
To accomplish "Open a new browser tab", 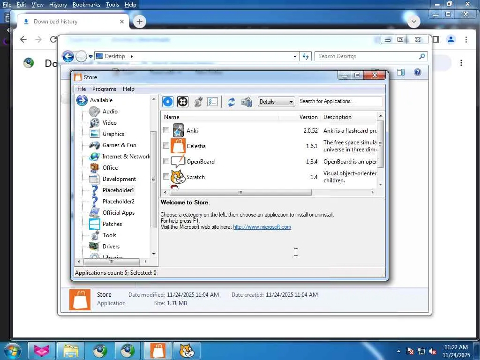I will pos(140,22).
